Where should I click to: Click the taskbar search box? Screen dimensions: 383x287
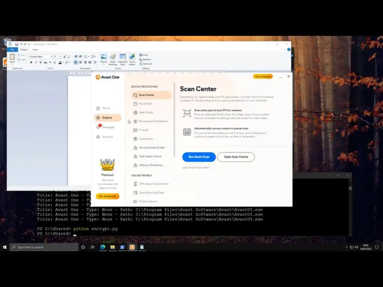(x=44, y=247)
